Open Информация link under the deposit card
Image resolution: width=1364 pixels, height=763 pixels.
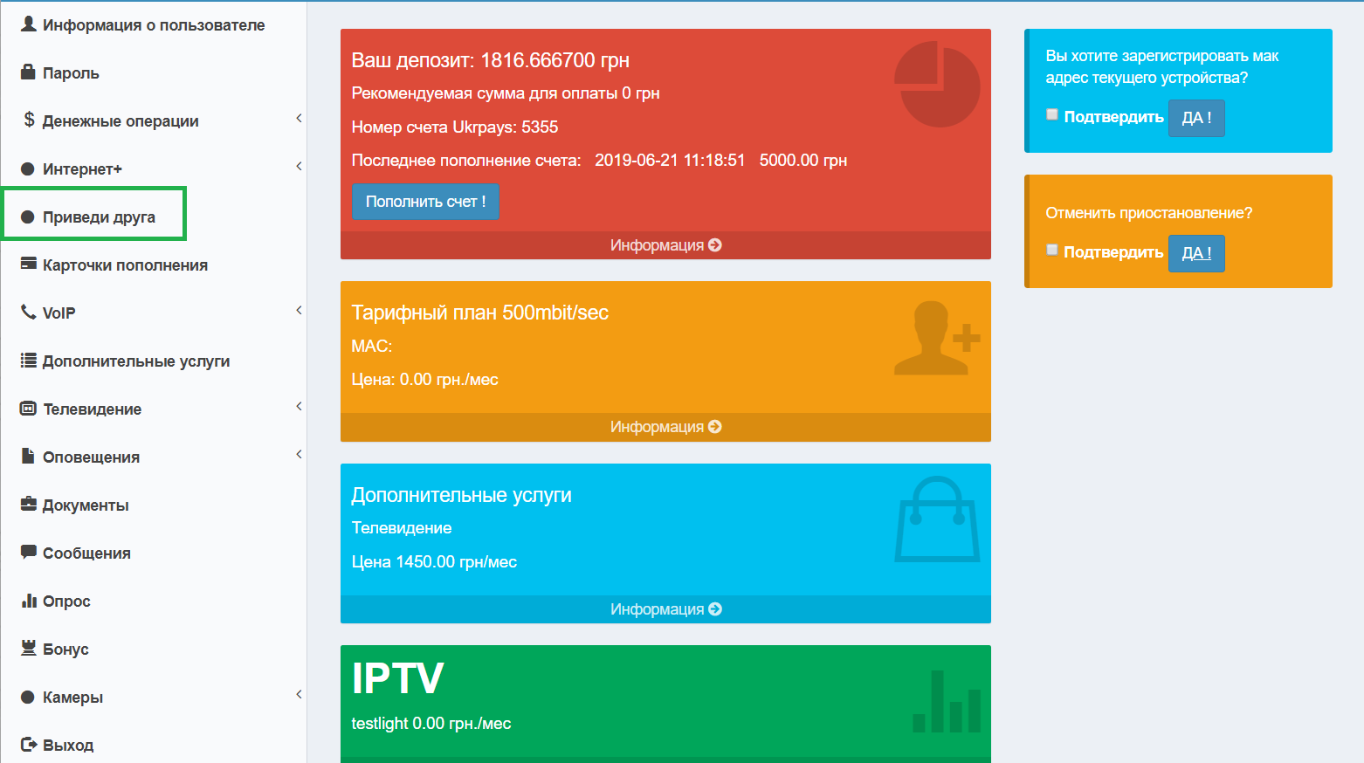click(665, 245)
